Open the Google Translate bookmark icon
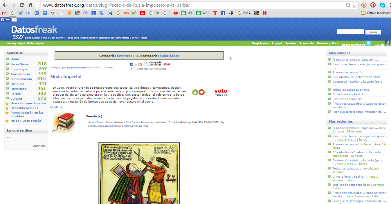Screen dimensions: 391x204 click(x=102, y=13)
